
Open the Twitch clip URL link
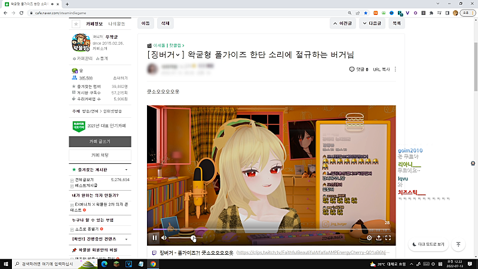click(313, 252)
